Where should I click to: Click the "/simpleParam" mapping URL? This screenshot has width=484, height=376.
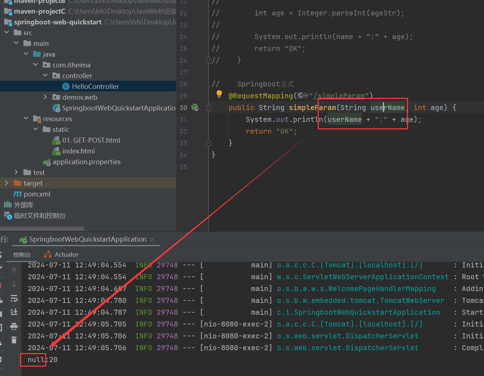pyautogui.click(x=339, y=96)
